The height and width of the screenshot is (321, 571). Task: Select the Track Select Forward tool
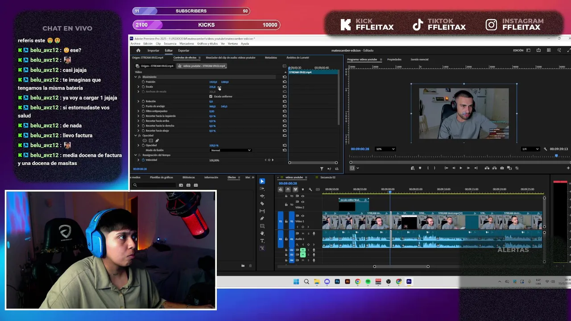tap(262, 189)
